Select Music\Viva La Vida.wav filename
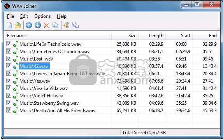Image resolution: width=223 pixels, height=140 pixels. [44, 88]
